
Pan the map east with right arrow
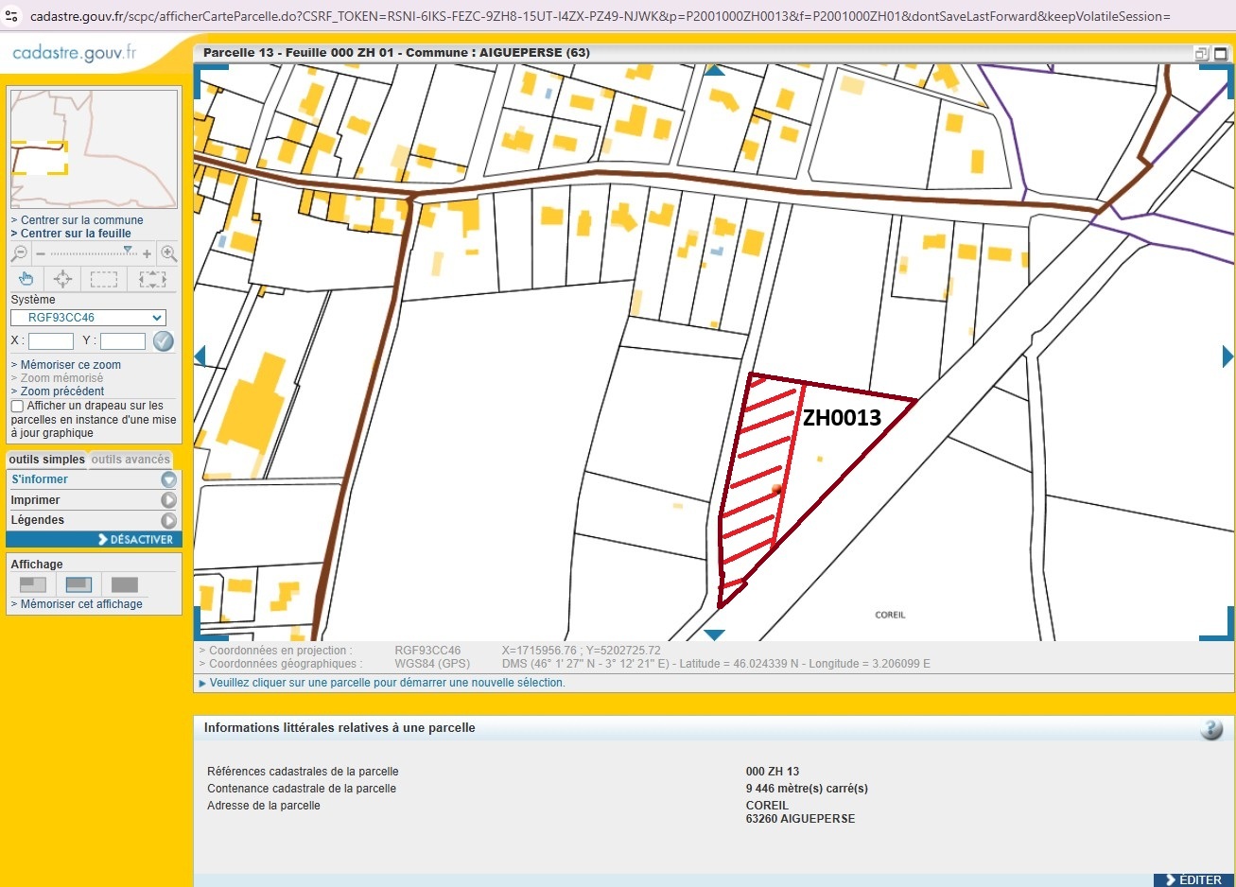[x=1227, y=357]
